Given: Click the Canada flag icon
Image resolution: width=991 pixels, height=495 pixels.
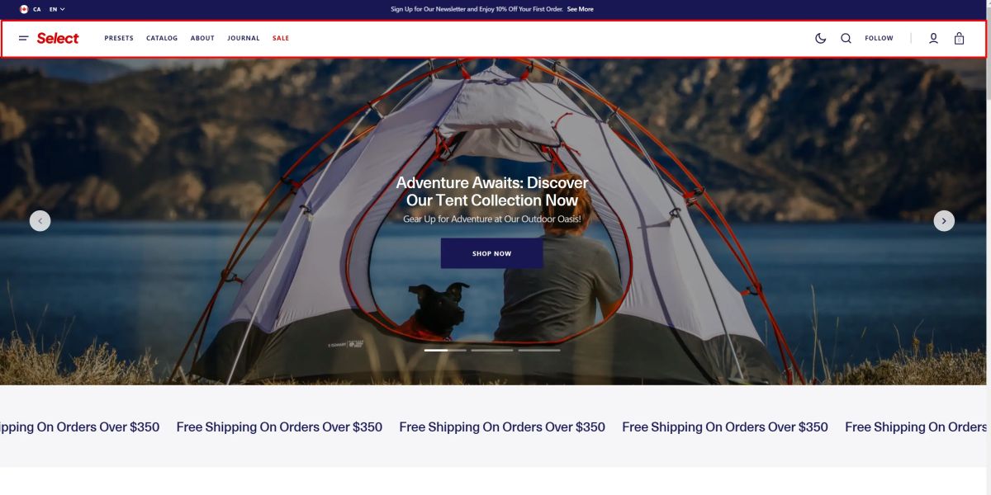Looking at the screenshot, I should point(24,9).
